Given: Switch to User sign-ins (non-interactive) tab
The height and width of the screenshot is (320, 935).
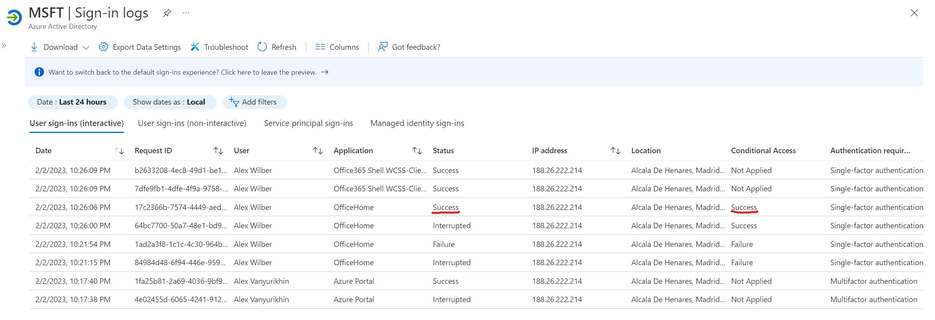Looking at the screenshot, I should click(192, 123).
